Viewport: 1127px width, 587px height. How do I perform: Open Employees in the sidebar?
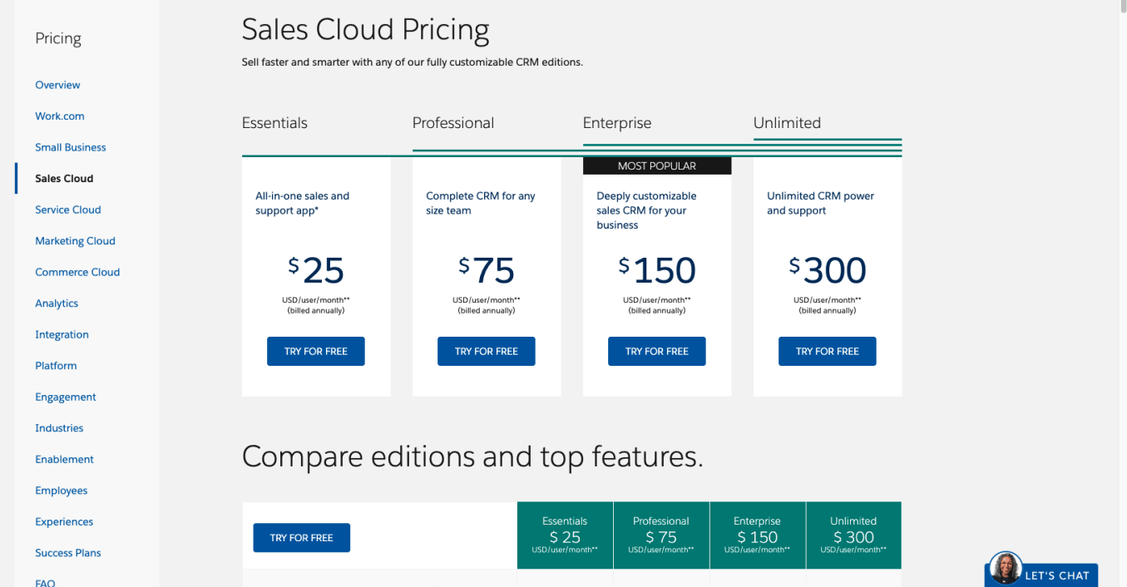(62, 491)
